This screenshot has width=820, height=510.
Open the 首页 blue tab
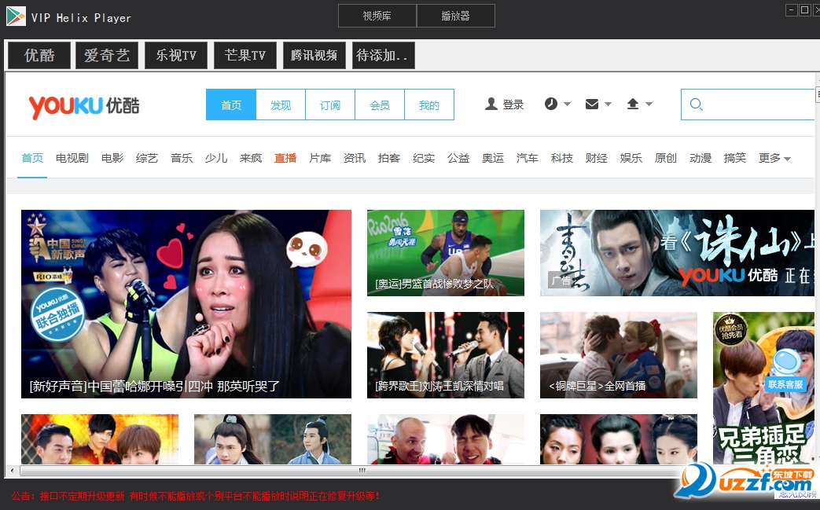(231, 105)
